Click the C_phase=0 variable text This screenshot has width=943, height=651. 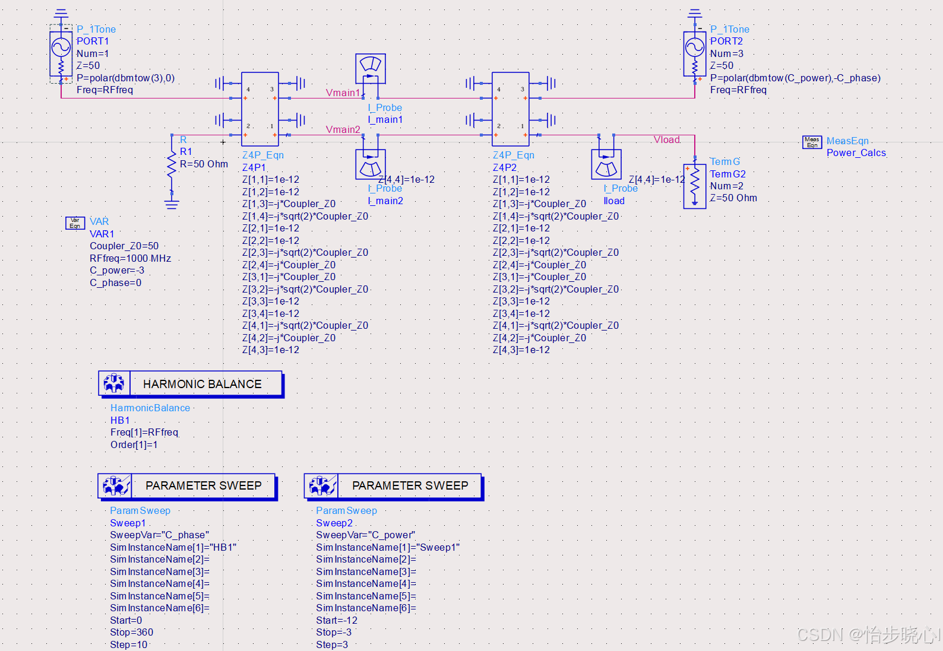[x=116, y=283]
